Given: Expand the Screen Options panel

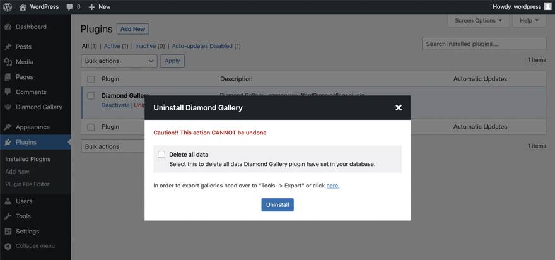Looking at the screenshot, I should click(x=479, y=21).
